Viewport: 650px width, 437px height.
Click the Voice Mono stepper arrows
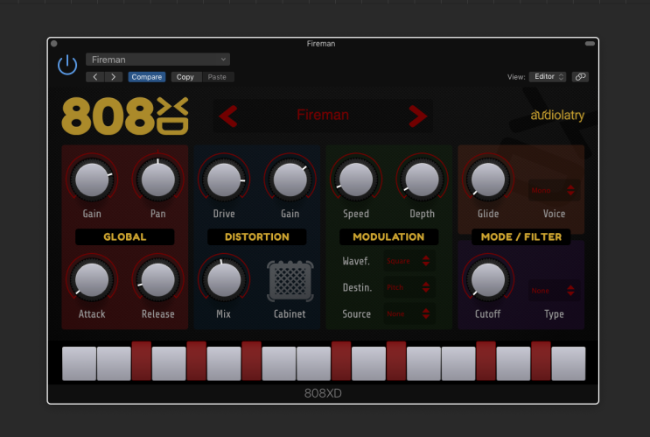[570, 190]
